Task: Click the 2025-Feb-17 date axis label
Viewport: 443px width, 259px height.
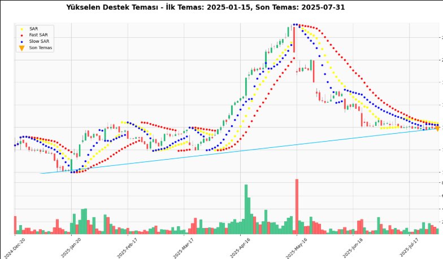Action: click(x=128, y=248)
